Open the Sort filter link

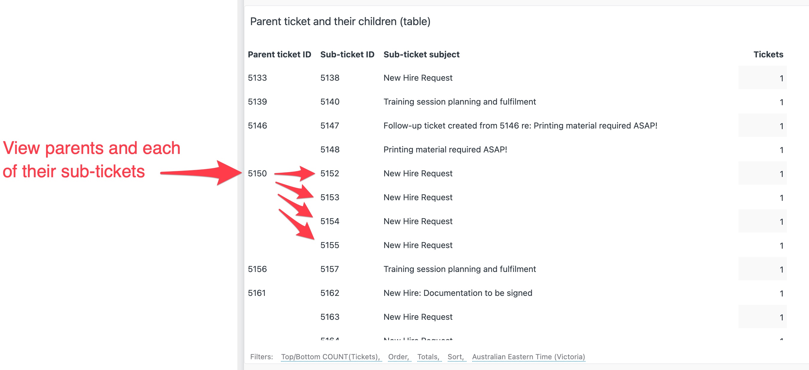[x=456, y=357]
